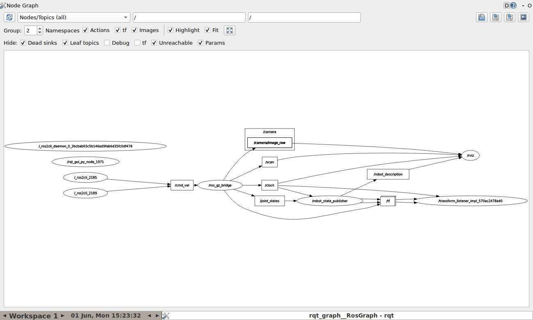Select the /robot_description topic box
This screenshot has width=533, height=320.
pyautogui.click(x=388, y=174)
